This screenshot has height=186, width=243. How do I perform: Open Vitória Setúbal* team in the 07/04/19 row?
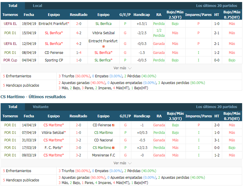coord(54,133)
